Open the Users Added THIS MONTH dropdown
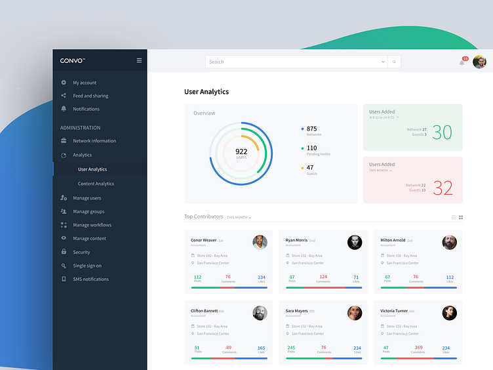 (x=380, y=171)
